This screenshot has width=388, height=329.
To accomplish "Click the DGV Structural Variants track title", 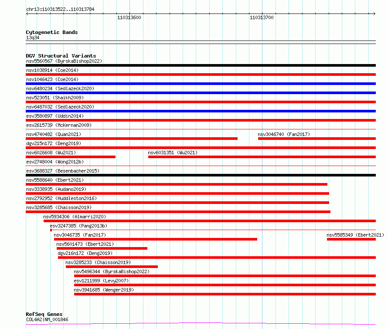I will point(61,56).
